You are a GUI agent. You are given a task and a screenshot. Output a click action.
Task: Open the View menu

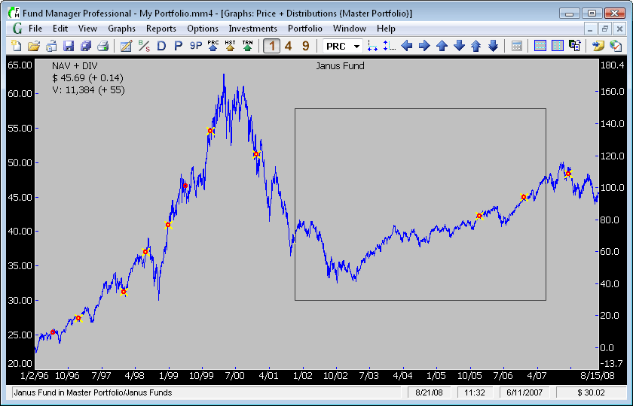(87, 29)
